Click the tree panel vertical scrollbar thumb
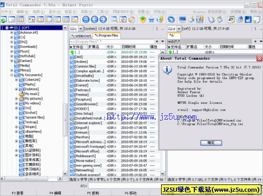The width and height of the screenshot is (263, 196). (65, 120)
